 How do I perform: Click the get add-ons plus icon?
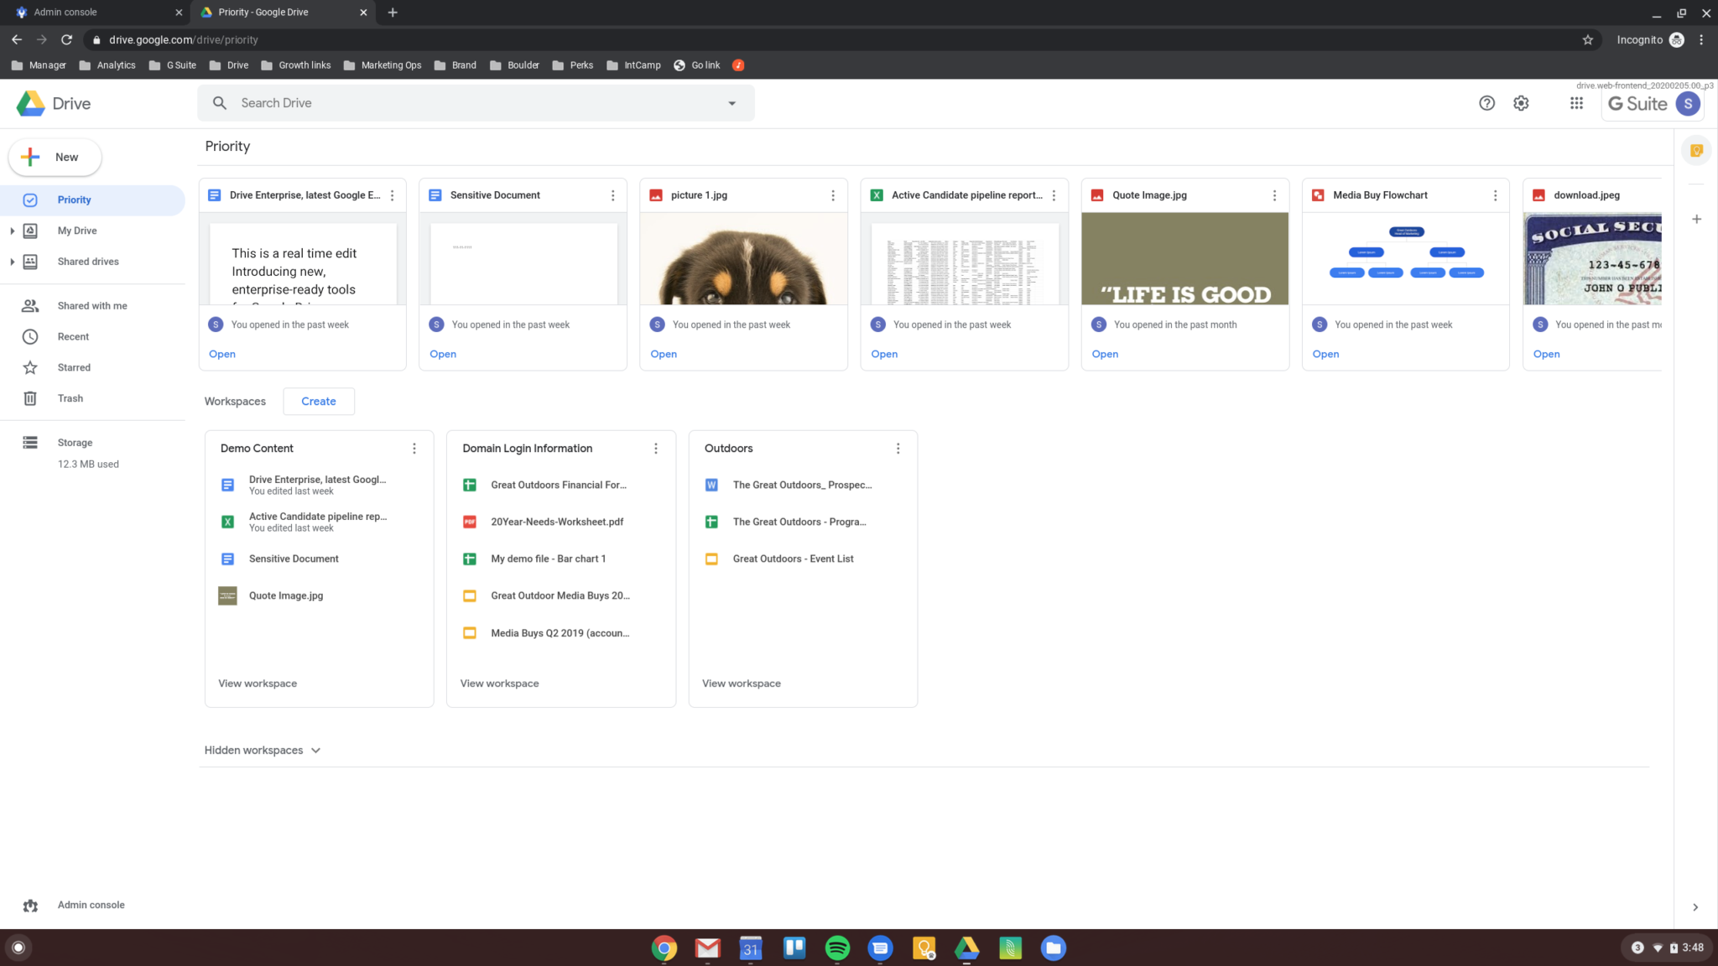(x=1696, y=219)
